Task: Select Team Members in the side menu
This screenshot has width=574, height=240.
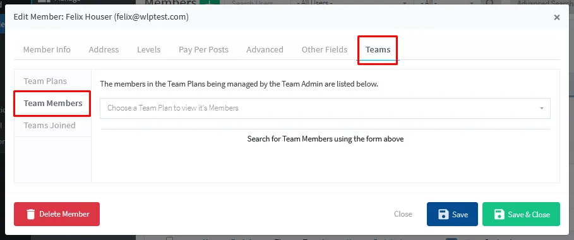Action: pos(52,104)
